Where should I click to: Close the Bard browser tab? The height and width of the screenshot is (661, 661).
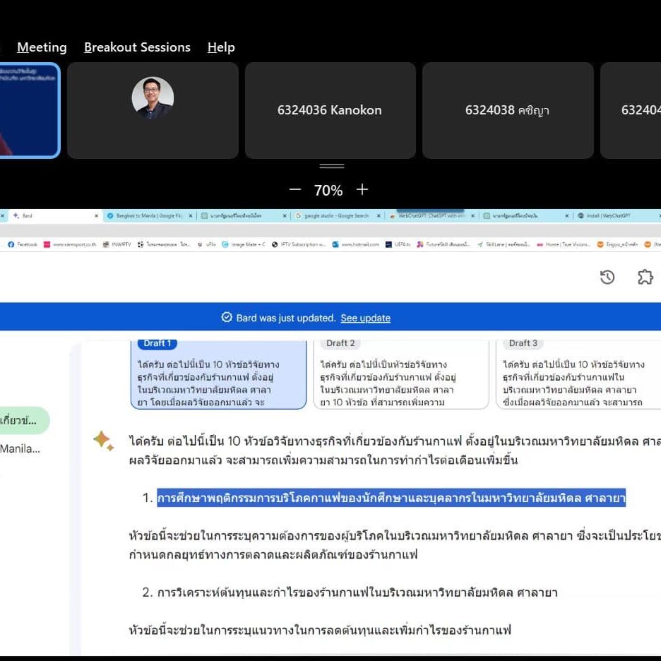97,216
